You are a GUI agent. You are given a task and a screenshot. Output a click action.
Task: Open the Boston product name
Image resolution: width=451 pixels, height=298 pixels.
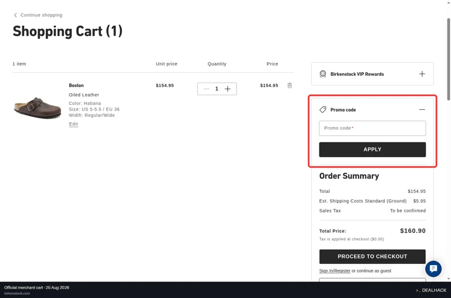pyautogui.click(x=76, y=85)
